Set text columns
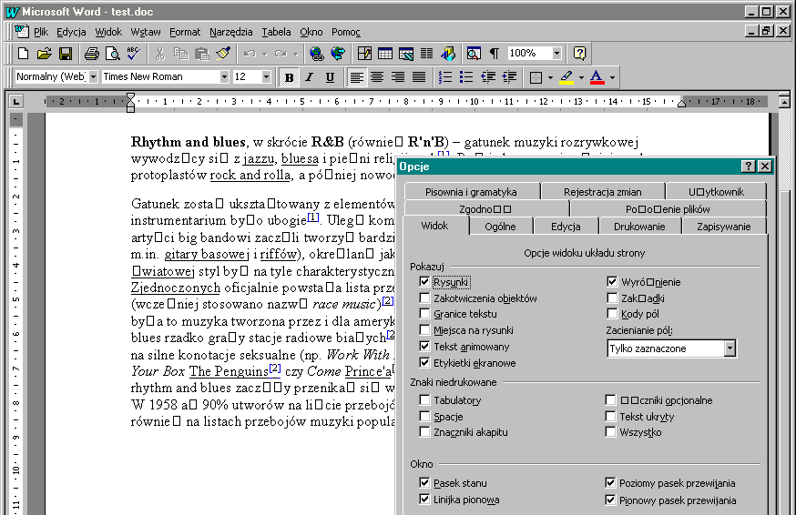This screenshot has width=796, height=515. coord(427,54)
